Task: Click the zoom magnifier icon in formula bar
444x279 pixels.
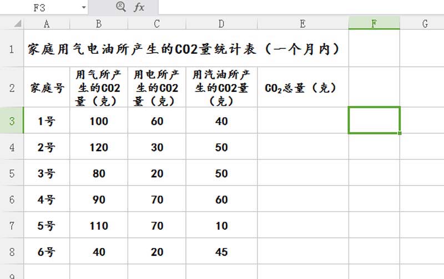Action: (121, 7)
